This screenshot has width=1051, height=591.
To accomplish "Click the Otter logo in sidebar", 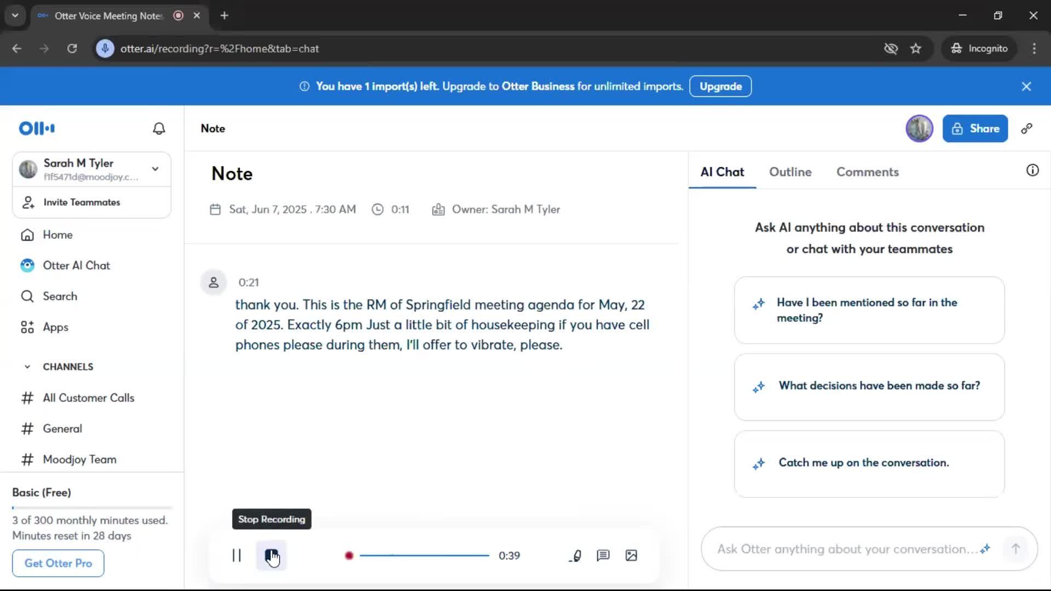I will 37,129.
